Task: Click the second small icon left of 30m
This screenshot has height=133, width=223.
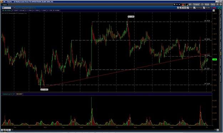Action: (181, 8)
